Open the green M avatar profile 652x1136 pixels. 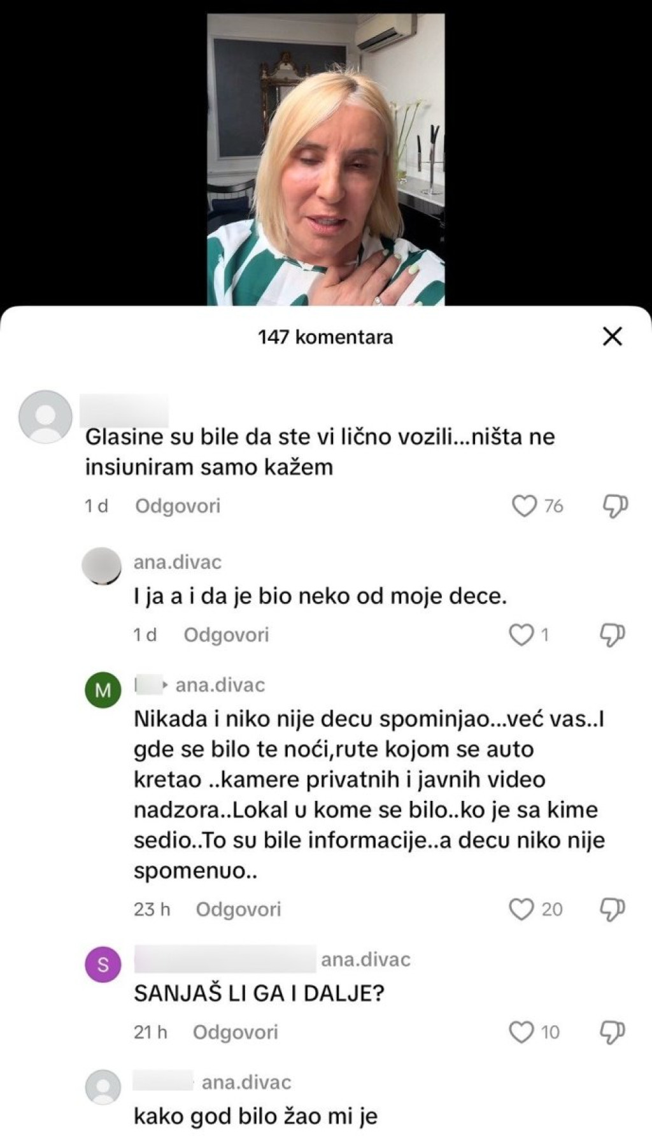pyautogui.click(x=103, y=690)
